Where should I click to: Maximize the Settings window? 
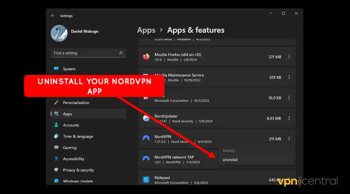283,13
